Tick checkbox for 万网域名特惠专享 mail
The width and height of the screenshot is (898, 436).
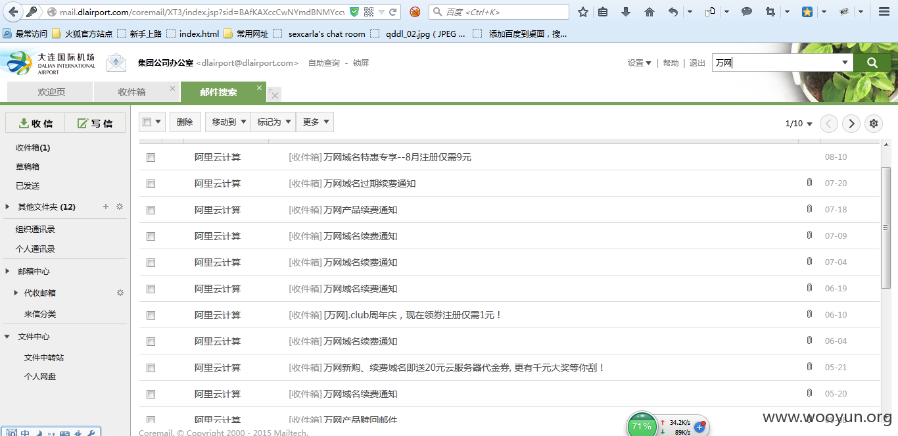tap(151, 157)
